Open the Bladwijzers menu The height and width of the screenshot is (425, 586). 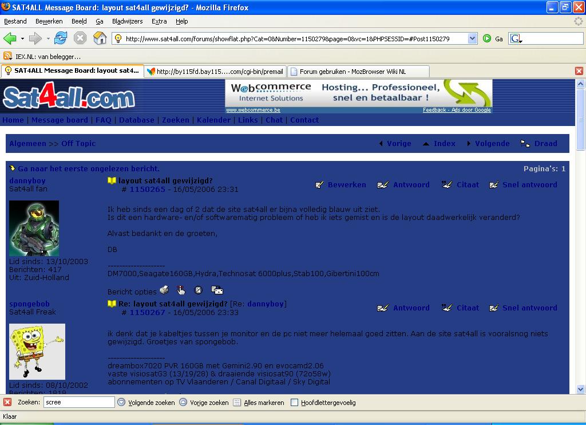(128, 21)
